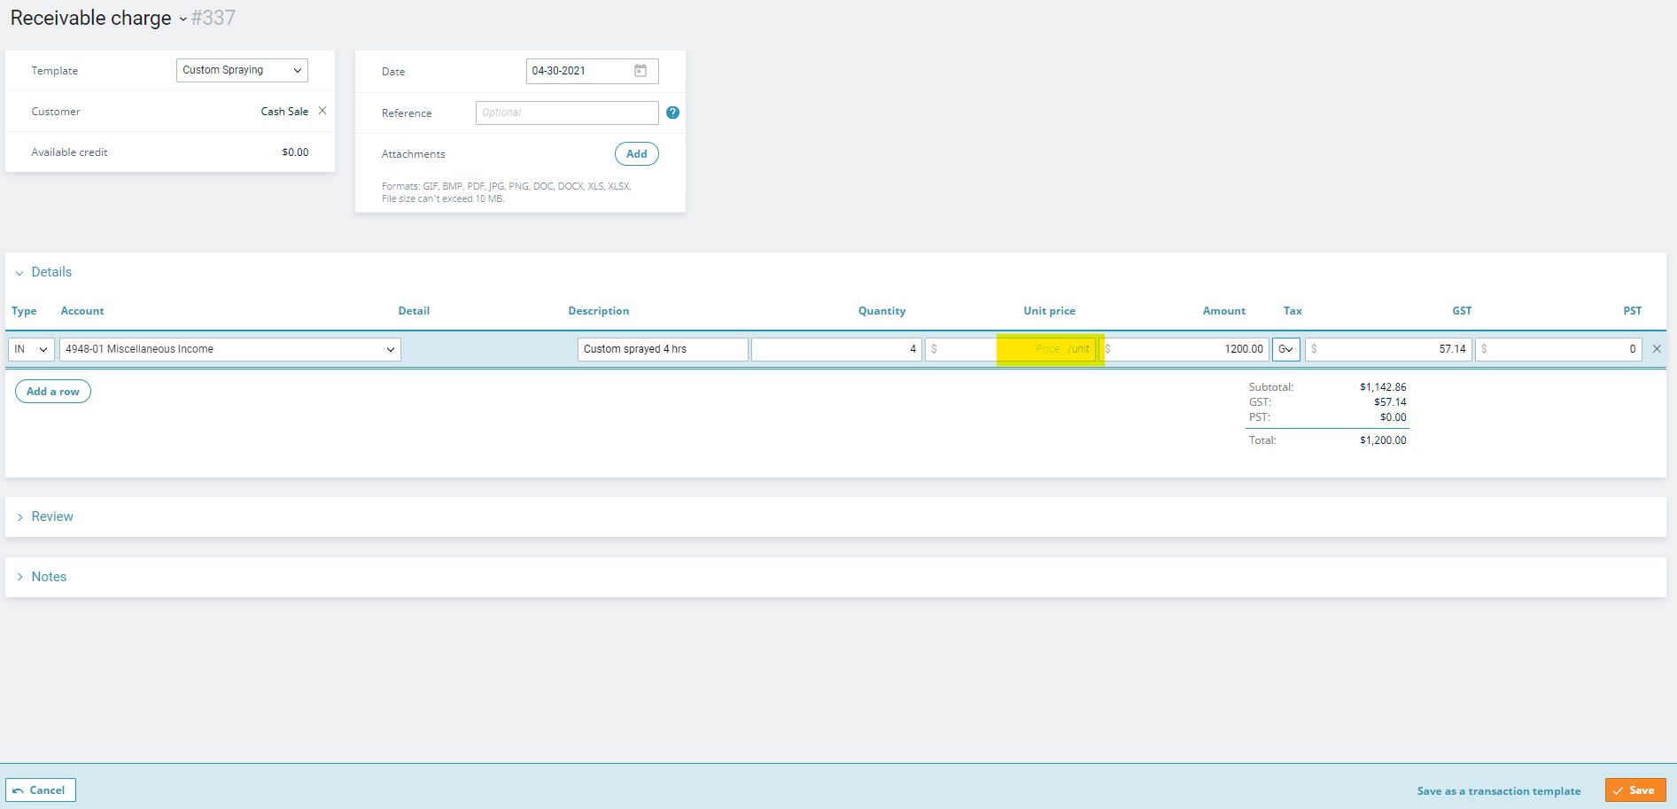Click into the Reference input field
The image size is (1677, 809).
567,113
